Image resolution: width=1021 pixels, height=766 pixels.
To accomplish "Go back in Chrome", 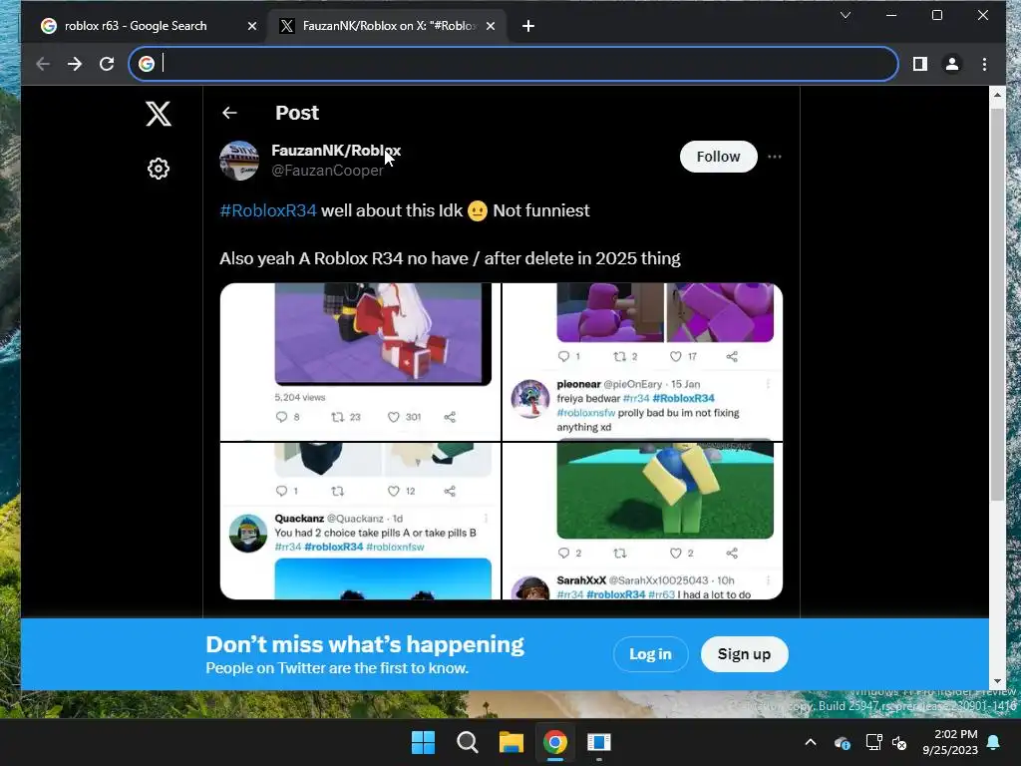I will tap(43, 64).
